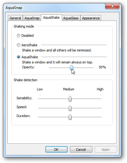Click Opacity track near maximum

point(93,68)
